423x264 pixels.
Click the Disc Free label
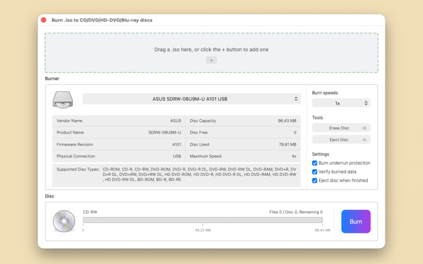click(x=199, y=133)
